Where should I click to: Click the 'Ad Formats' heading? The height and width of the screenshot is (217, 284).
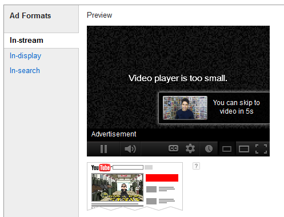(30, 15)
